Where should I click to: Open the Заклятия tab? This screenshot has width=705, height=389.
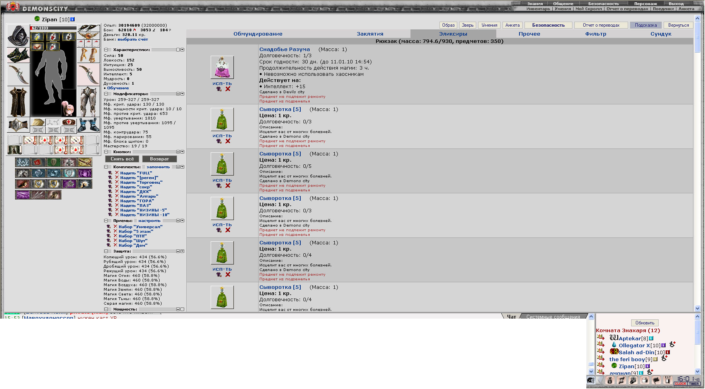coord(370,34)
